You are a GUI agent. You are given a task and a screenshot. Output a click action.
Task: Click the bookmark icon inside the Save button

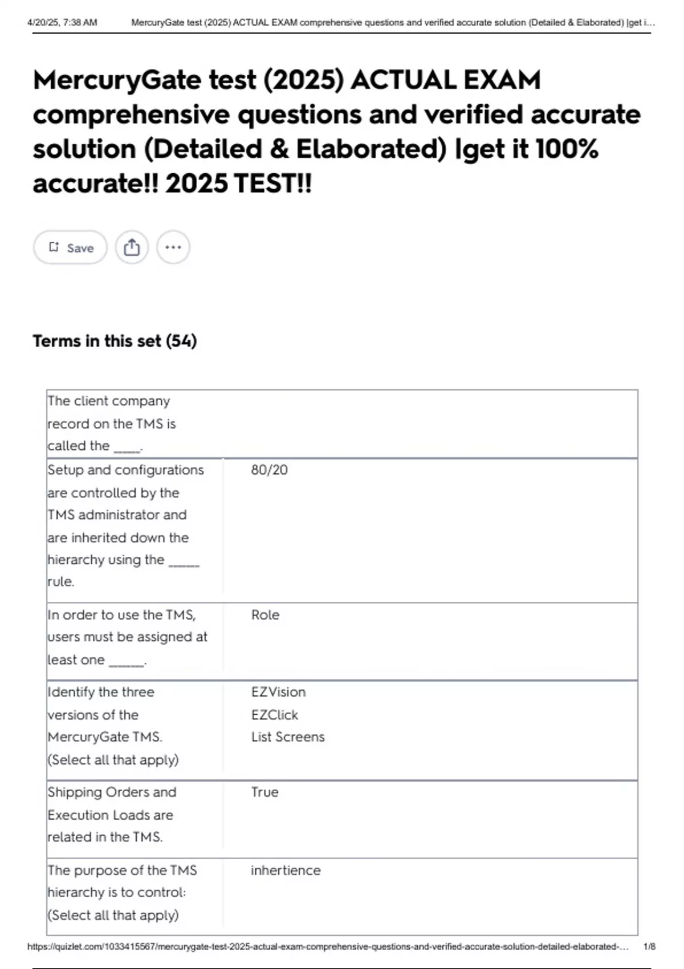tap(55, 246)
